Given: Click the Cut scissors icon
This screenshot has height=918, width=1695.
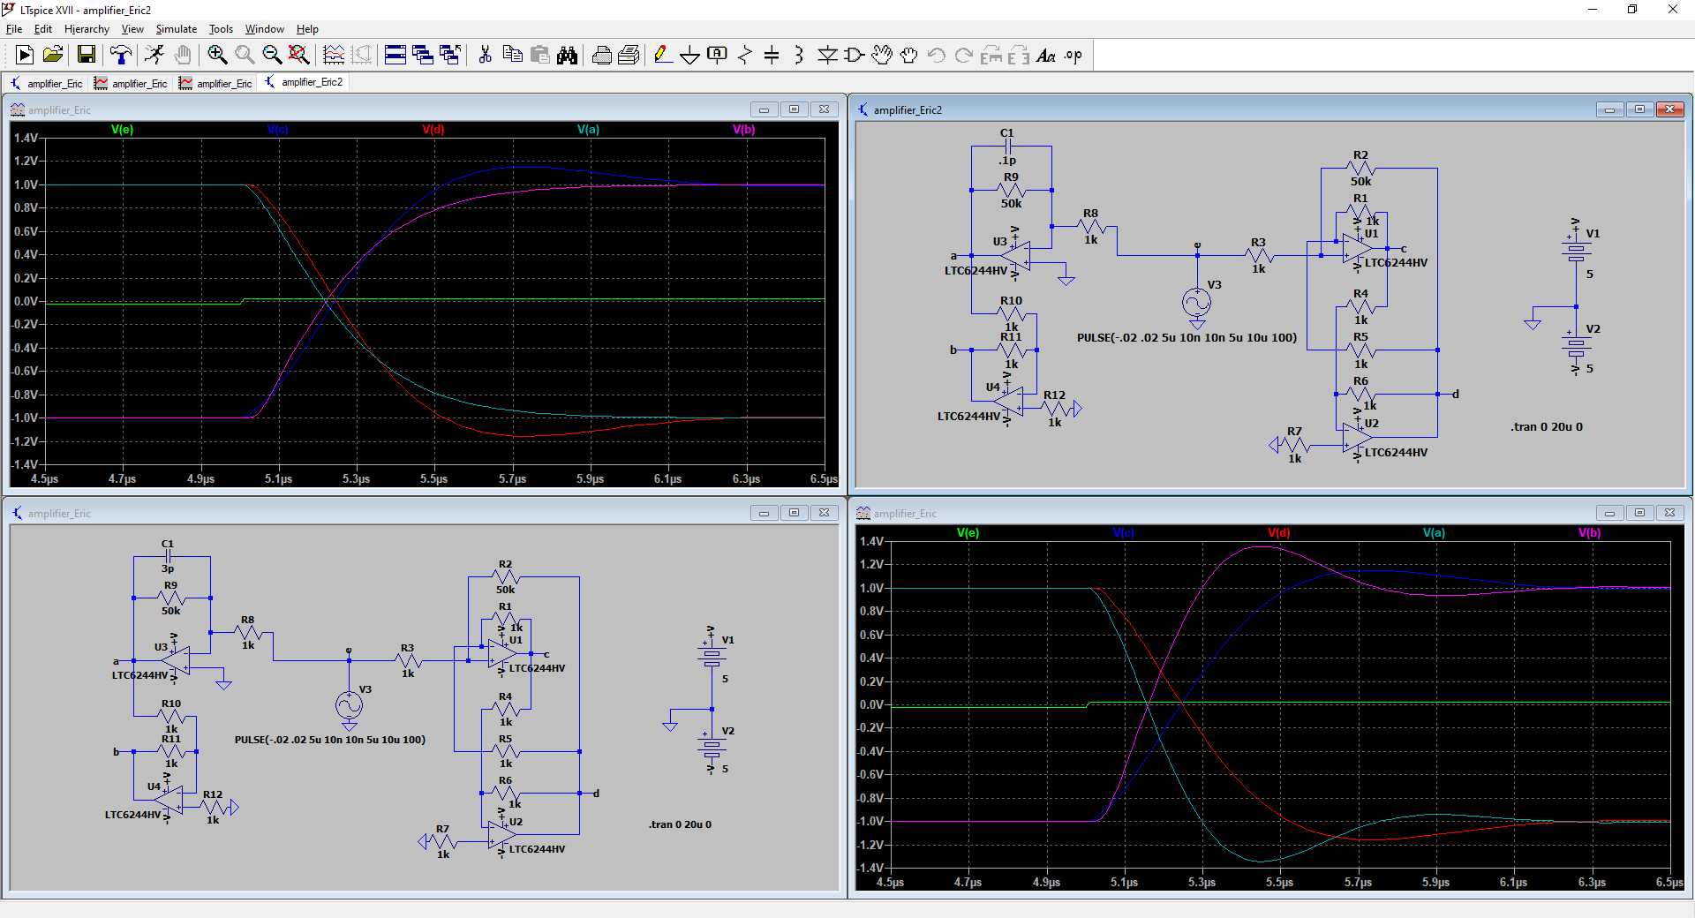Looking at the screenshot, I should point(485,56).
